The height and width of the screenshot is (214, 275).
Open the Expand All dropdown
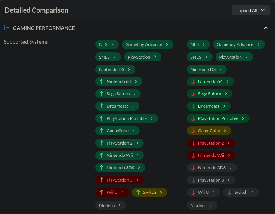tap(251, 10)
